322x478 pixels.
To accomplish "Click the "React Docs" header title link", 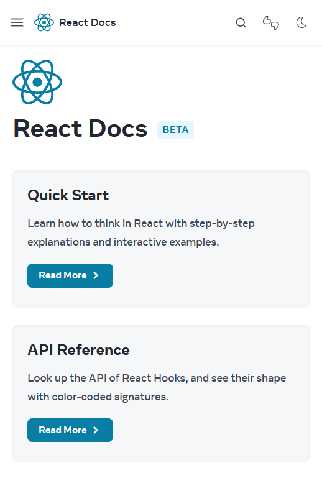I will (87, 22).
